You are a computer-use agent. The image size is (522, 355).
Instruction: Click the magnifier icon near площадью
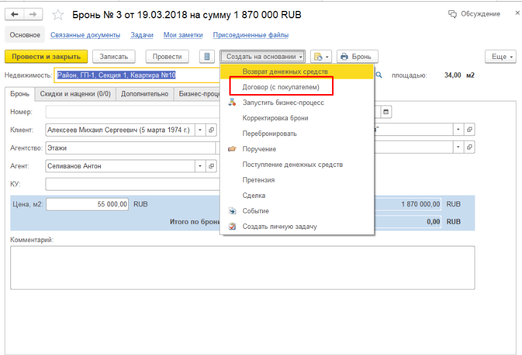(x=380, y=75)
